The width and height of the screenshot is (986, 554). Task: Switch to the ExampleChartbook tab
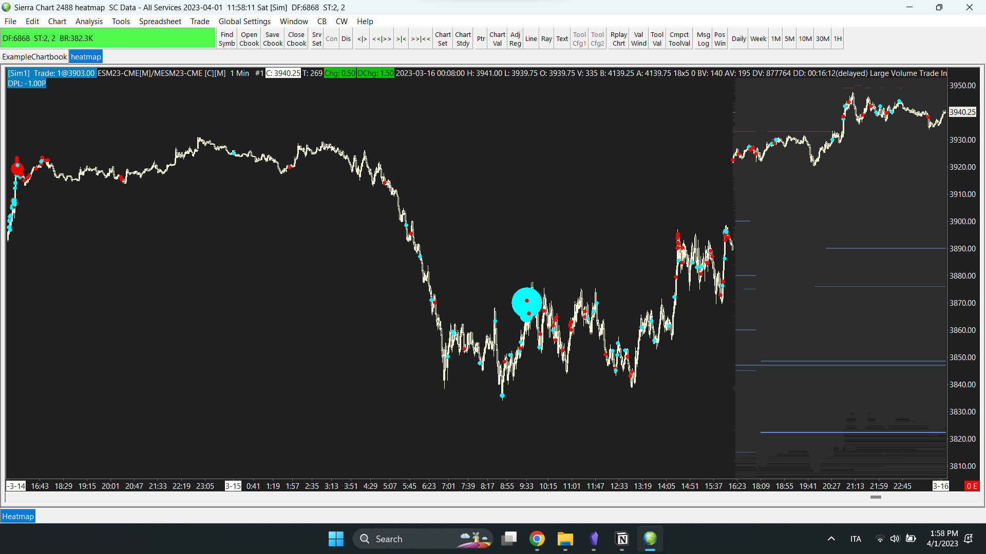[34, 57]
